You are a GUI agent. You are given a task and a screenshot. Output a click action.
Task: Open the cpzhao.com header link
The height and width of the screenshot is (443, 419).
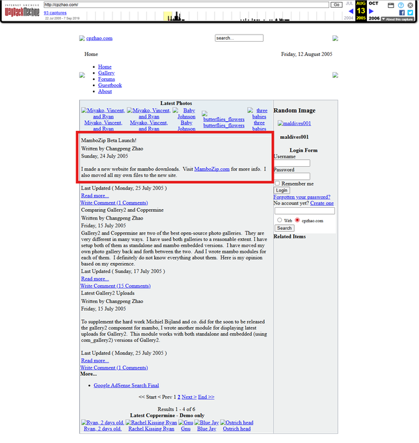[x=100, y=38]
